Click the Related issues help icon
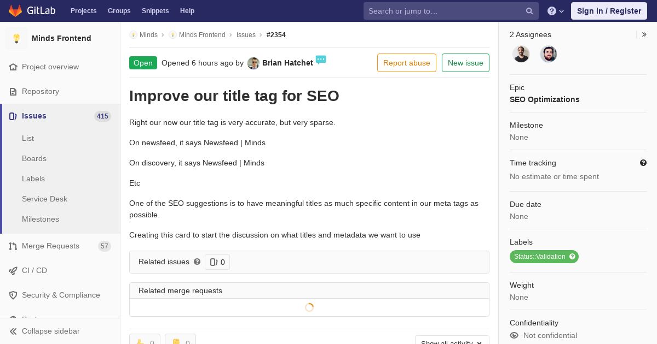Image resolution: width=657 pixels, height=344 pixels. (197, 262)
